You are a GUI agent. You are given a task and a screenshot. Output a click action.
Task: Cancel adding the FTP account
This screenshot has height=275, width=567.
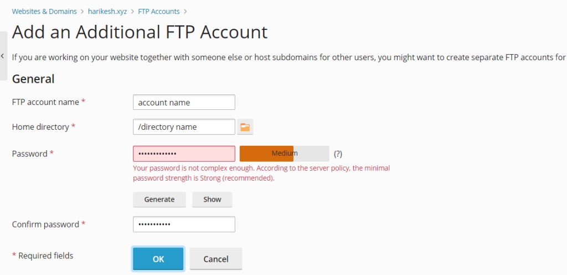[216, 258]
